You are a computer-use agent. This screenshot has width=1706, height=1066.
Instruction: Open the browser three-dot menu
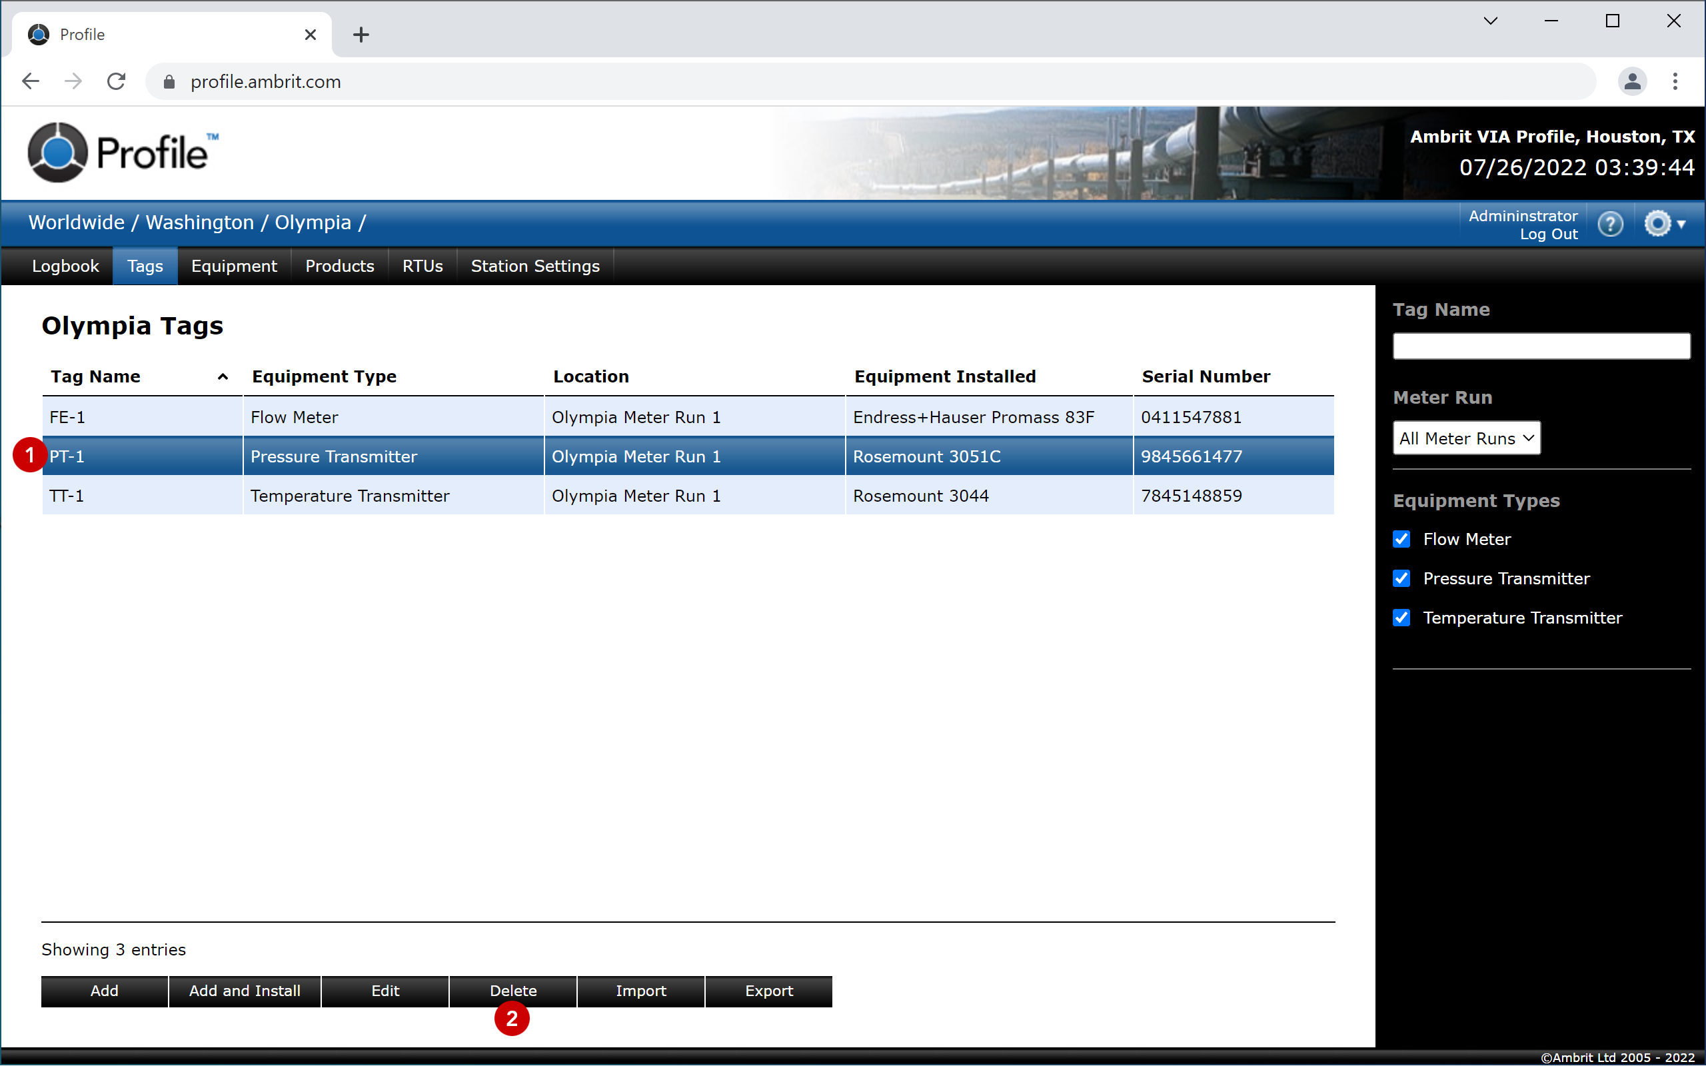coord(1675,82)
